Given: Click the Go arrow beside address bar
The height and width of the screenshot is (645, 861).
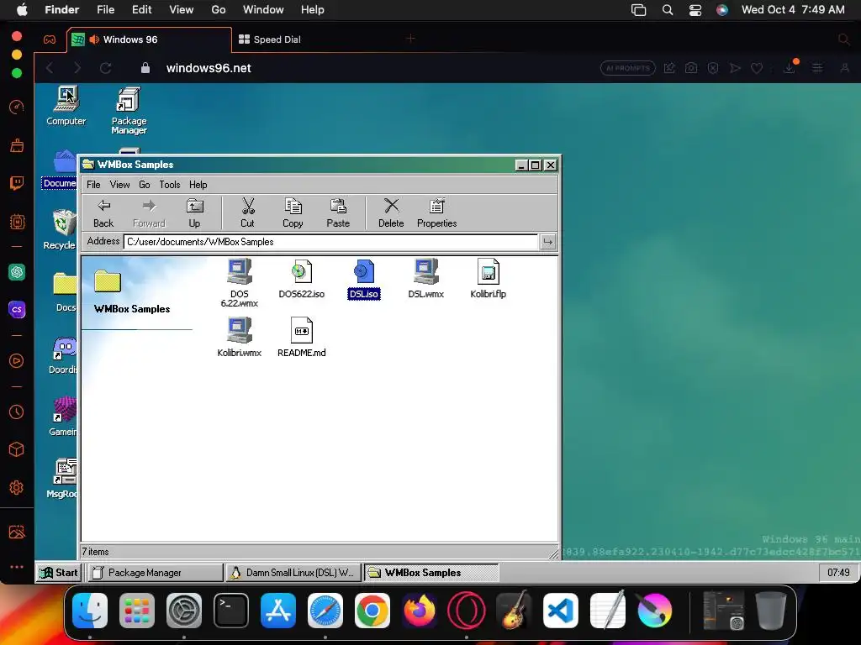Looking at the screenshot, I should pyautogui.click(x=547, y=242).
